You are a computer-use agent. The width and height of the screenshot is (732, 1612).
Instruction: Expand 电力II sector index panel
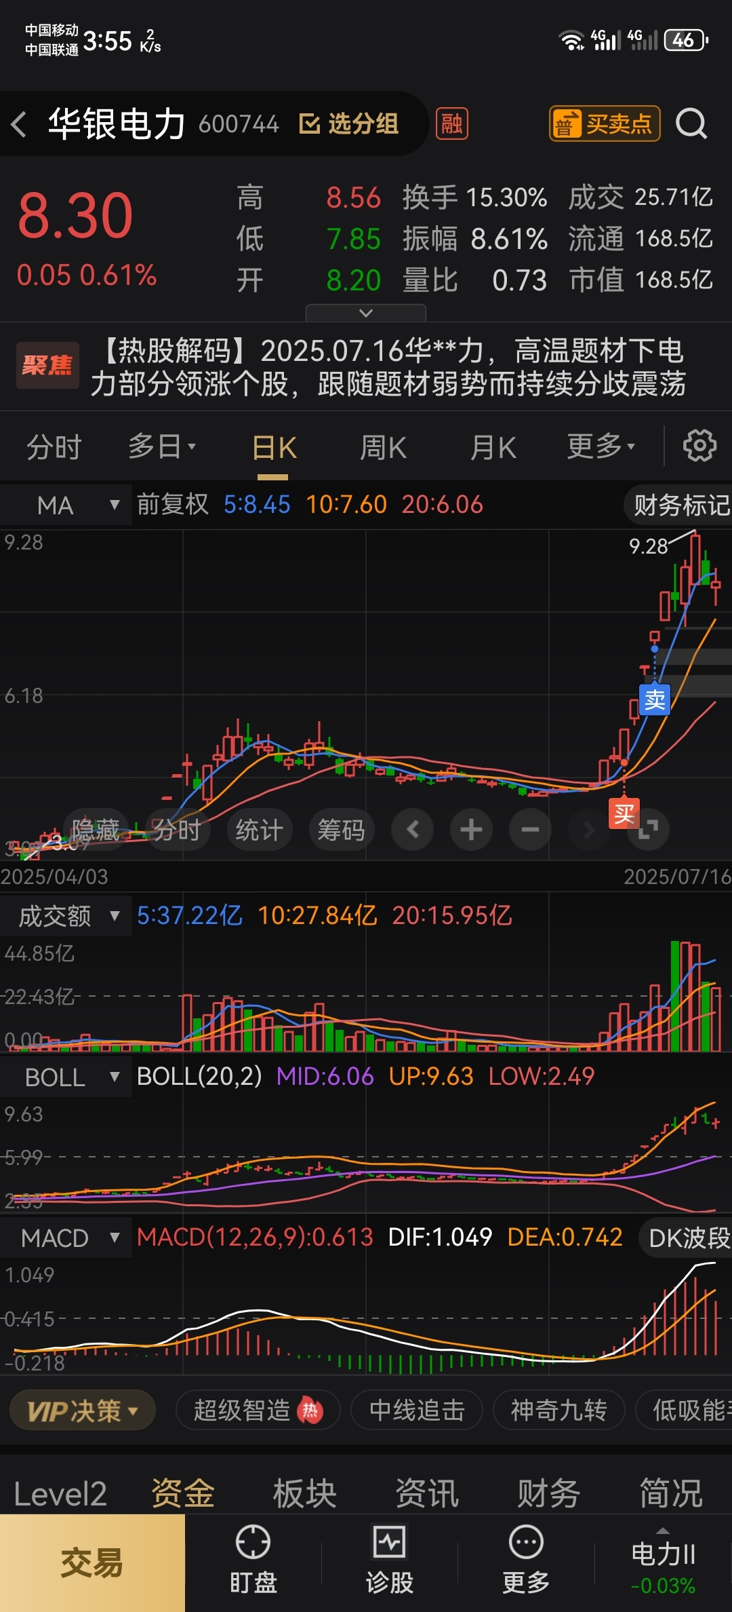(663, 1563)
